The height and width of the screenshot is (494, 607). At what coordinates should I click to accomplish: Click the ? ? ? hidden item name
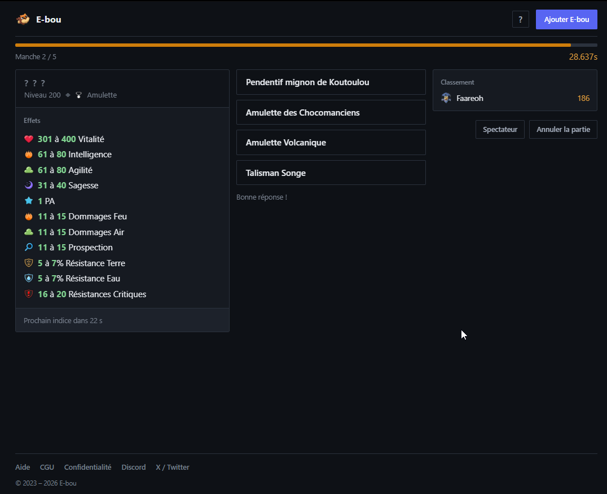click(x=34, y=83)
